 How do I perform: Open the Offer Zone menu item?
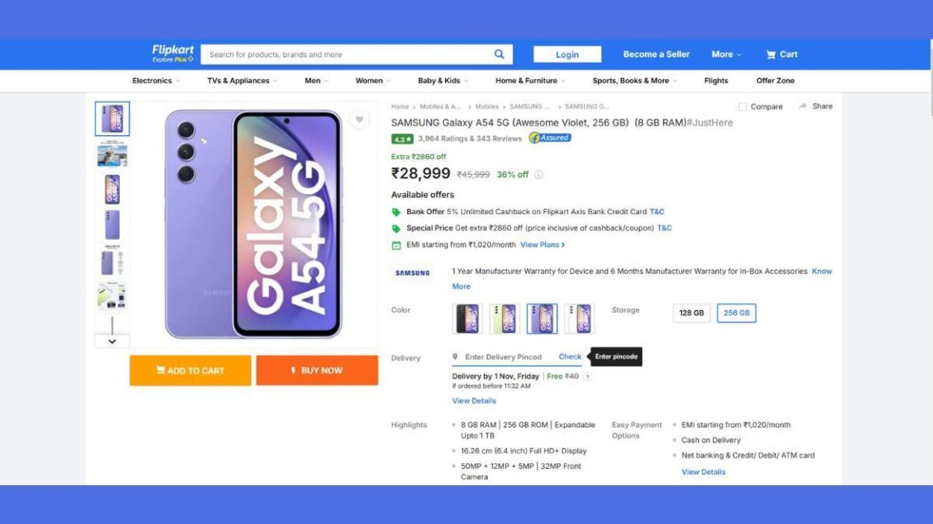(x=775, y=81)
